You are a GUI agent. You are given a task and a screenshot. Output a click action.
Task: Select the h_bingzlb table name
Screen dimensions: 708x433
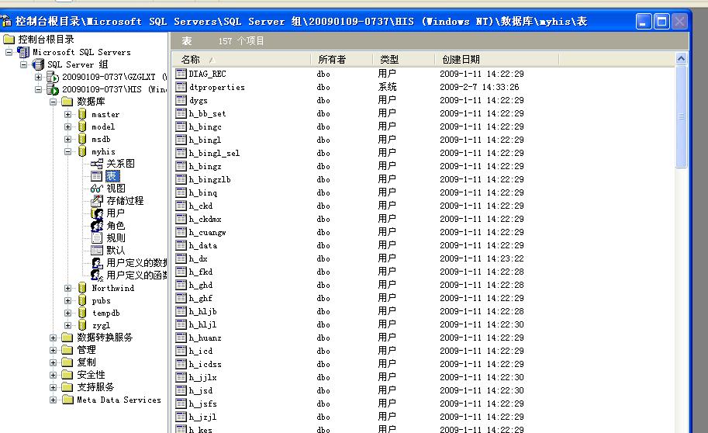(209, 179)
